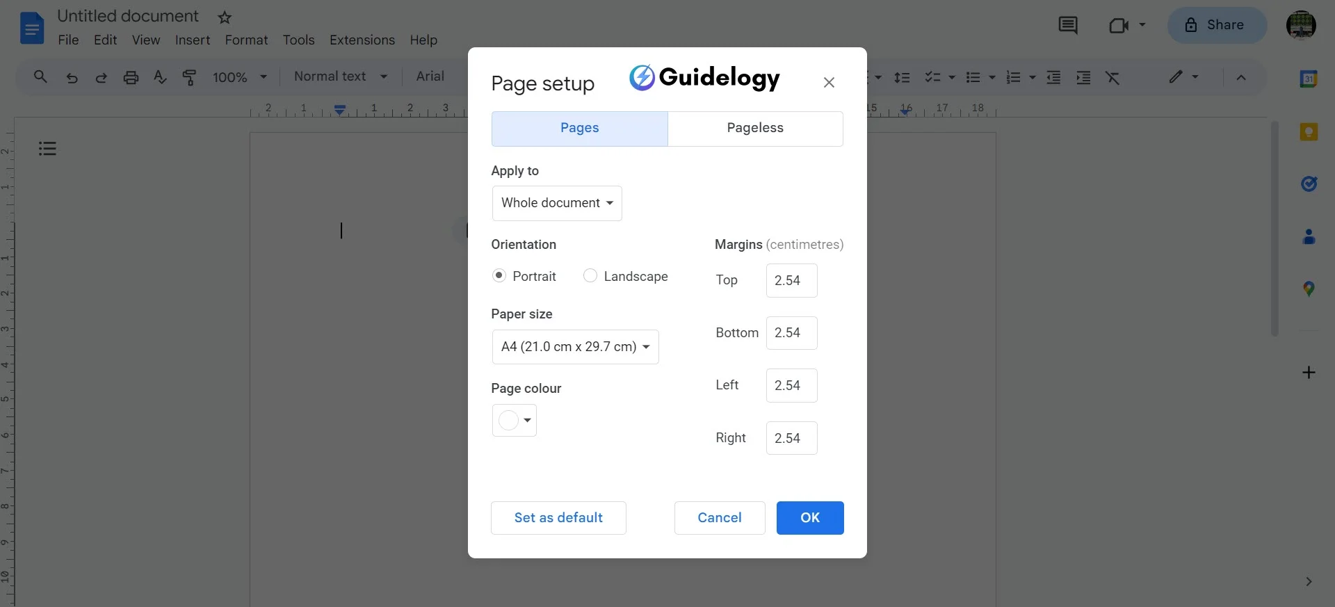This screenshot has height=607, width=1335.
Task: Open the Paper size A4 dropdown
Action: point(575,347)
